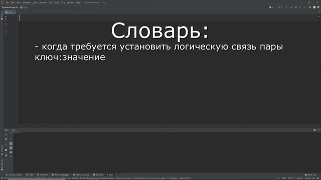Click the green checkmark inspection indicator

(x=319, y=16)
